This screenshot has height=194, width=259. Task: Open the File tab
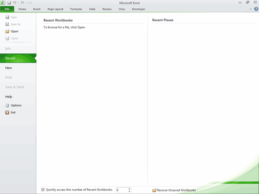pos(7,9)
